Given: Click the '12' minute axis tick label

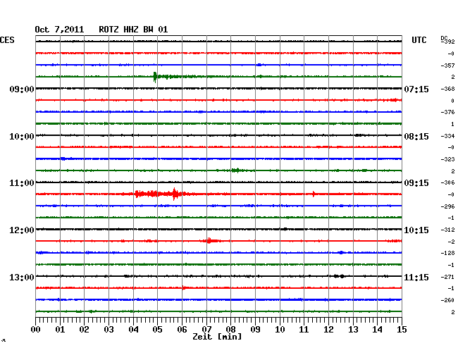Looking at the screenshot, I should [328, 329].
